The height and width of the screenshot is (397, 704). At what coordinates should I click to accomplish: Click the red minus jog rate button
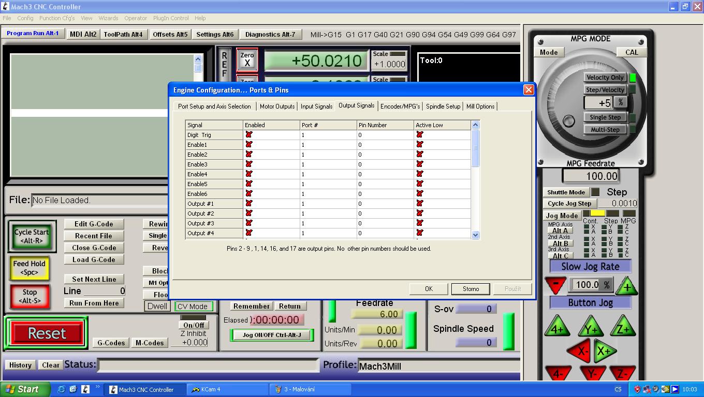tap(555, 284)
